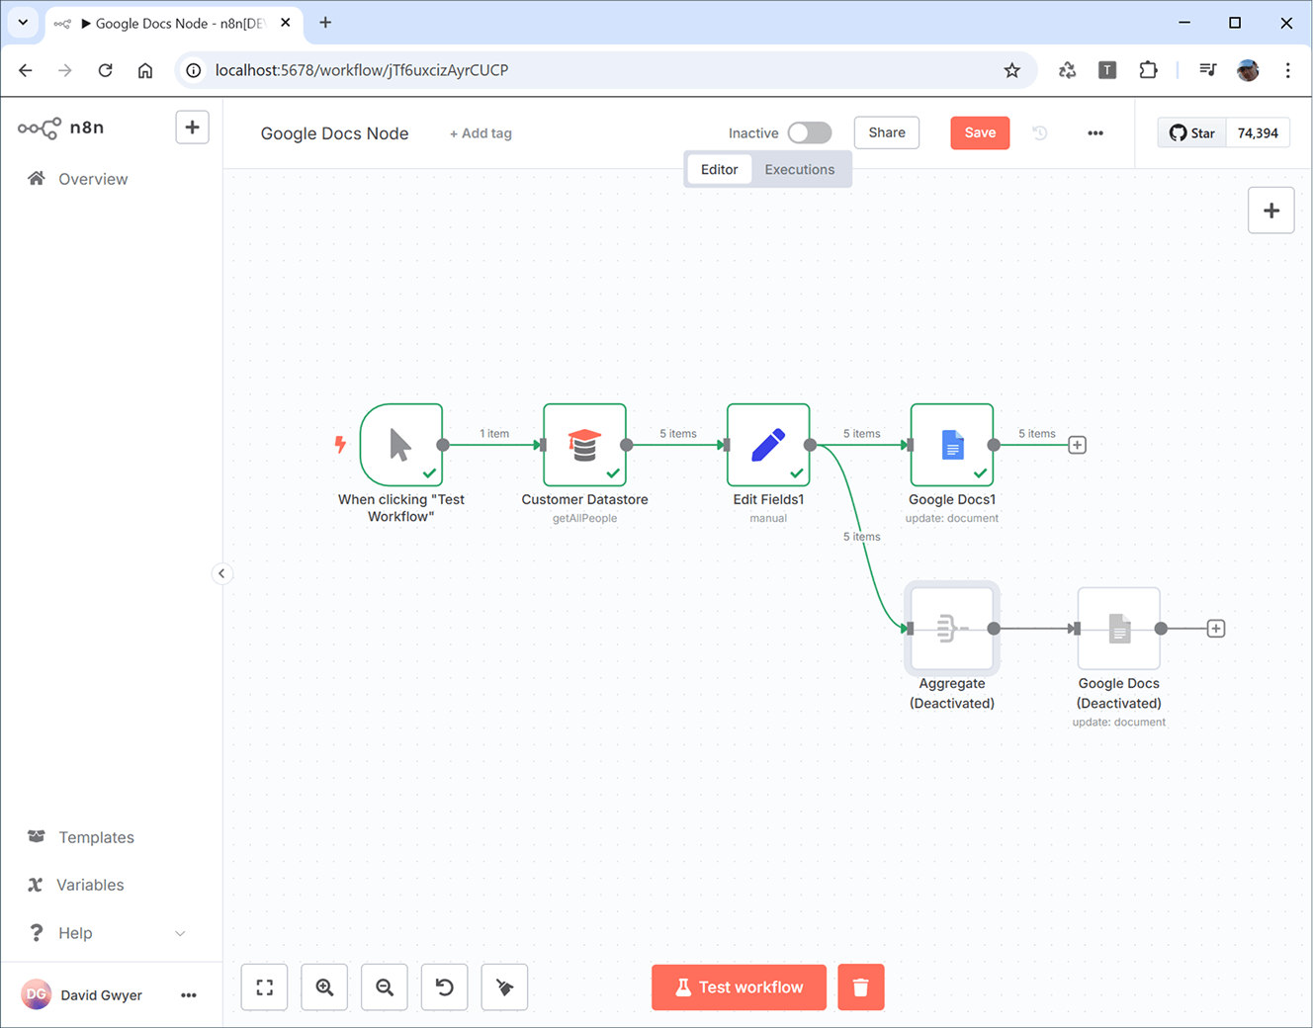This screenshot has width=1313, height=1029.
Task: Open the workflow options three-dot menu
Action: 1095,132
